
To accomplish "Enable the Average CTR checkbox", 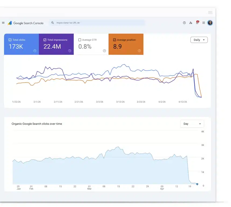I will click(x=80, y=40).
